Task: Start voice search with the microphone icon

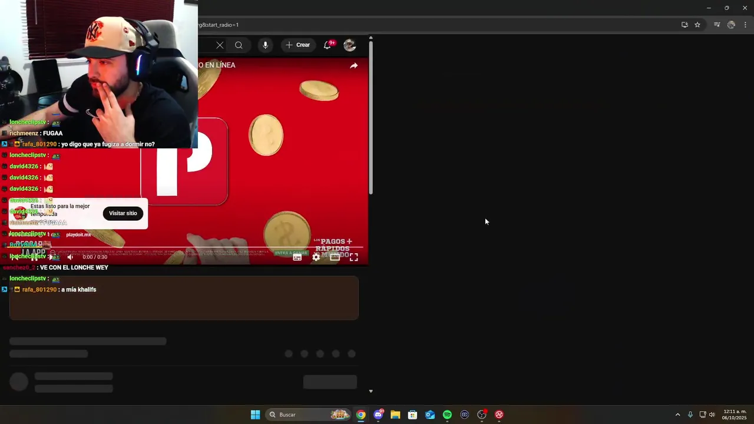Action: [x=265, y=45]
